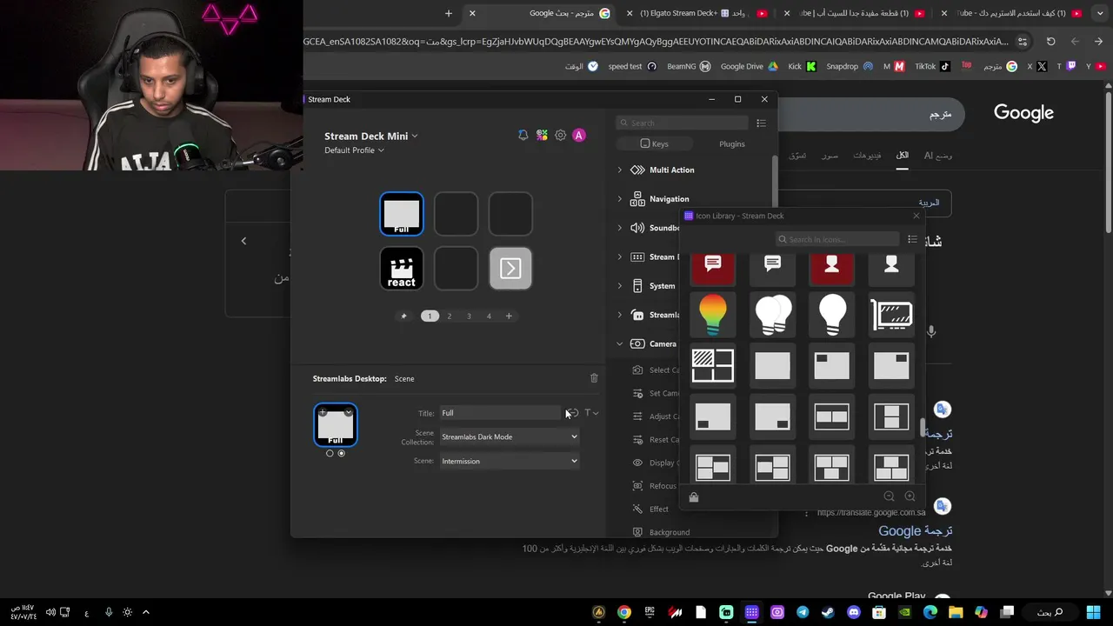Reset the key title with the arrow icon
Viewport: 1113px width, 626px height.
tap(572, 413)
